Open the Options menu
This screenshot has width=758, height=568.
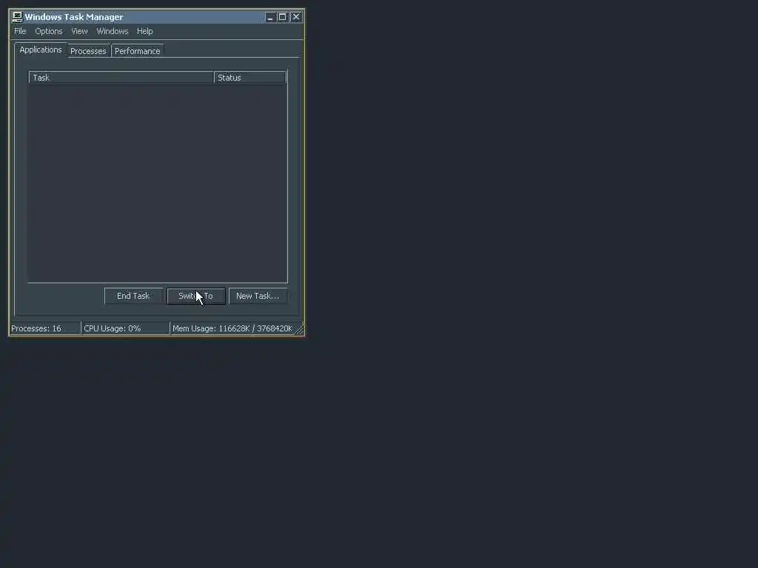(49, 31)
